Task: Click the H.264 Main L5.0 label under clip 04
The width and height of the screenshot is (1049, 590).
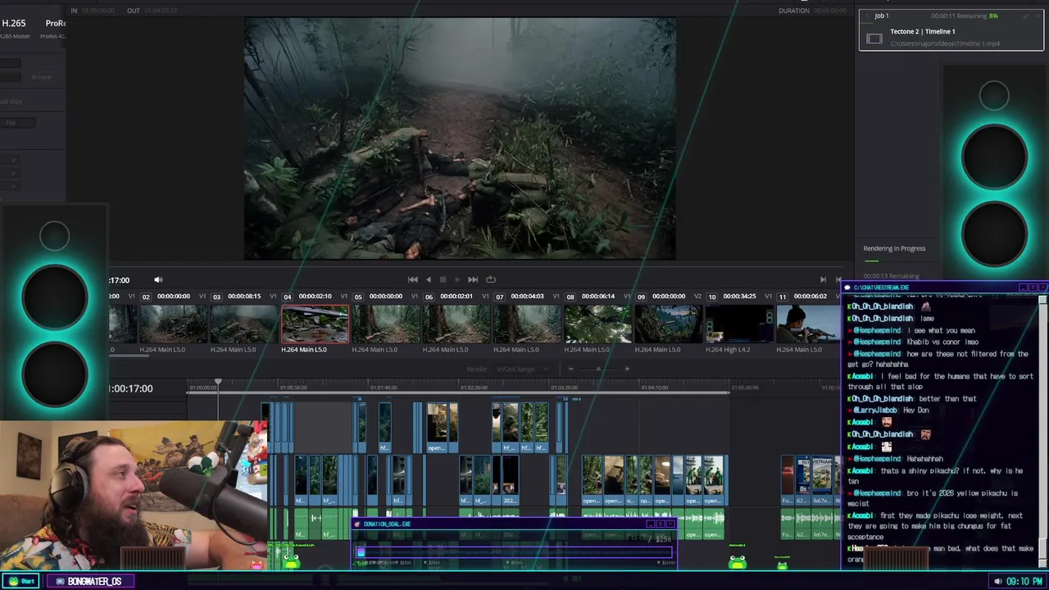Action: [304, 350]
